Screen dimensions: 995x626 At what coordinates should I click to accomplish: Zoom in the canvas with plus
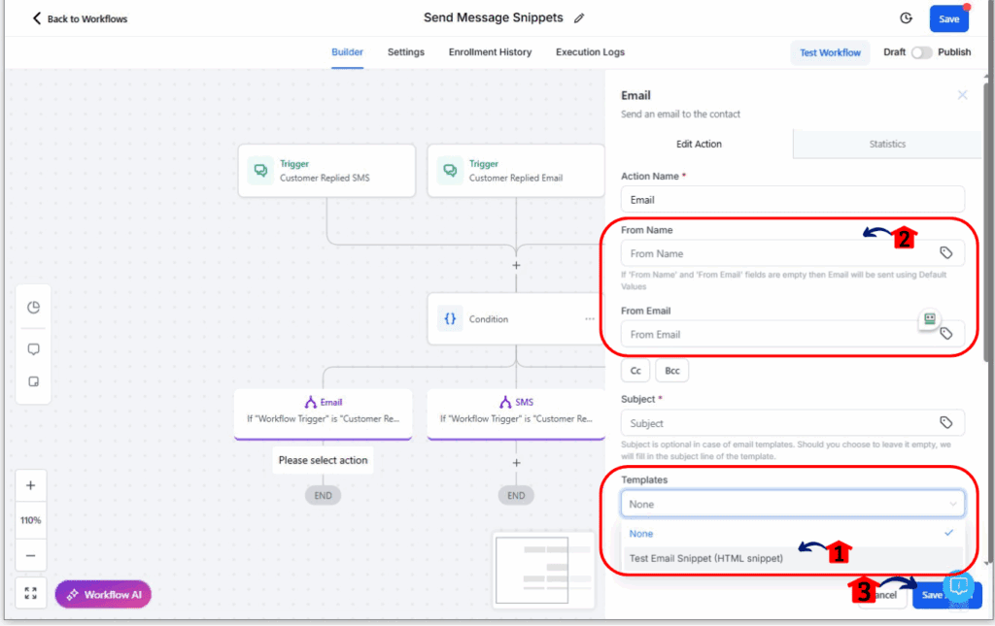pos(30,485)
